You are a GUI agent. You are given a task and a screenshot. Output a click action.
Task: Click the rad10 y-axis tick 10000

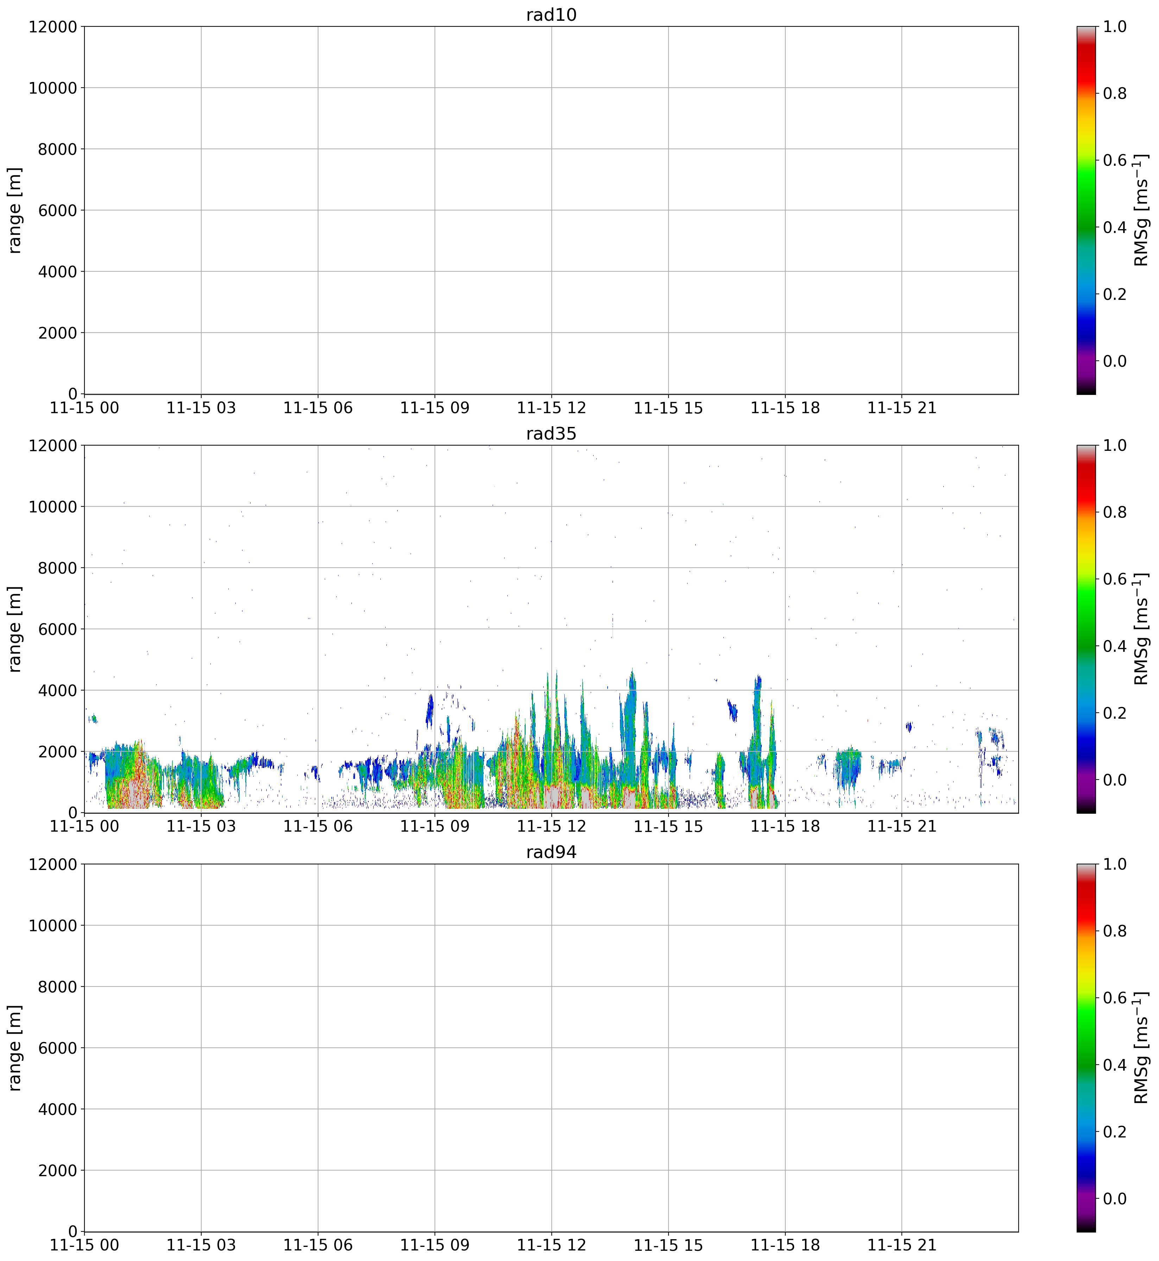point(53,88)
